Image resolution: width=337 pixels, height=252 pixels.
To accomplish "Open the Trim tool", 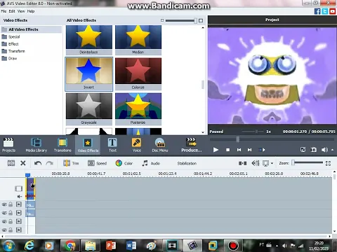I will 71,163.
